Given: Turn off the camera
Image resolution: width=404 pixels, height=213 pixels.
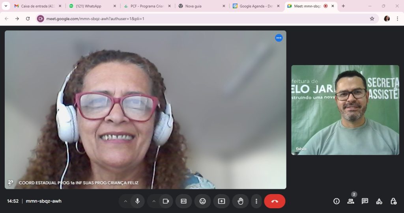Looking at the screenshot, I should tap(166, 201).
